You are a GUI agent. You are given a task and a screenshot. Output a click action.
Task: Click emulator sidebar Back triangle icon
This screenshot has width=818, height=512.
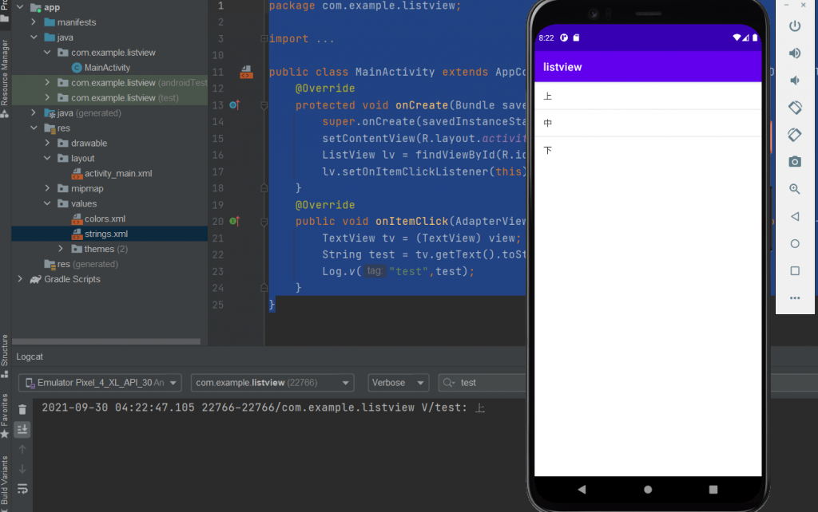click(795, 216)
